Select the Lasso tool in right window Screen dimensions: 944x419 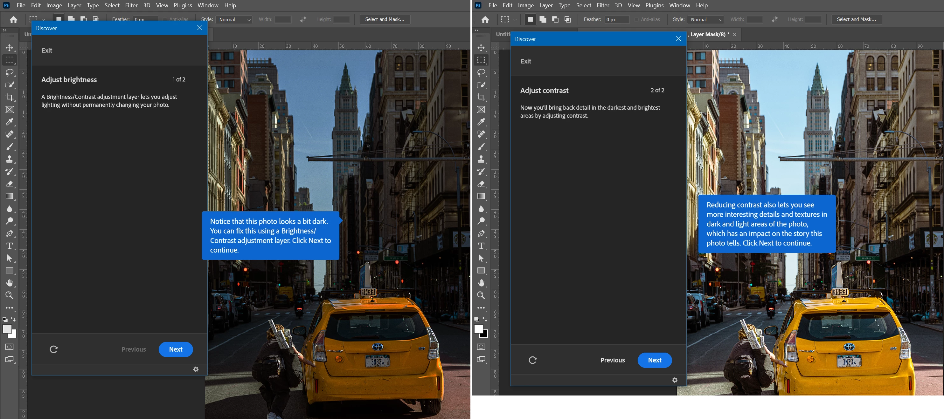481,72
